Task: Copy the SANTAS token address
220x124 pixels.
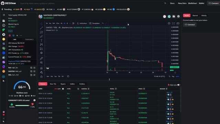Action: (31, 71)
